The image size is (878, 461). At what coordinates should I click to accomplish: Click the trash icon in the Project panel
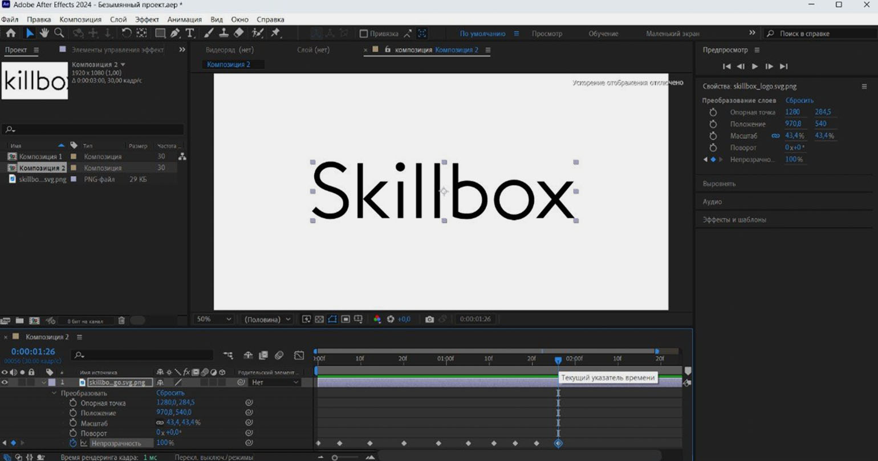point(121,321)
